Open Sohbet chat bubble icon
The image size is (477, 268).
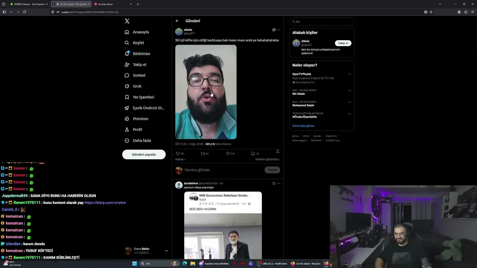click(127, 75)
